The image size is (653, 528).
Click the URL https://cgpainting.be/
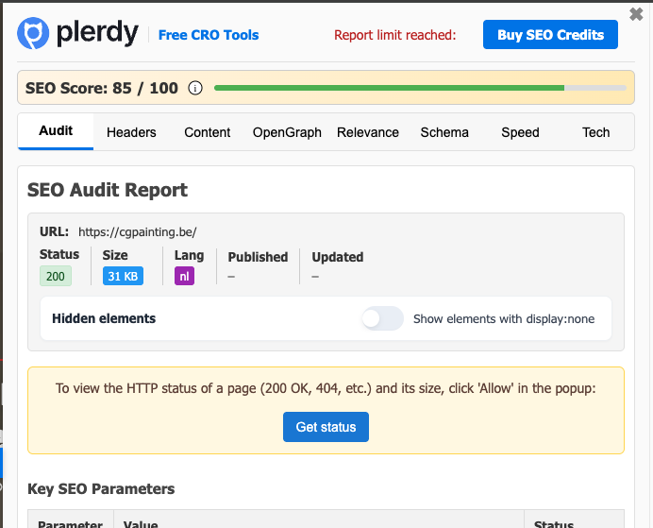(138, 231)
